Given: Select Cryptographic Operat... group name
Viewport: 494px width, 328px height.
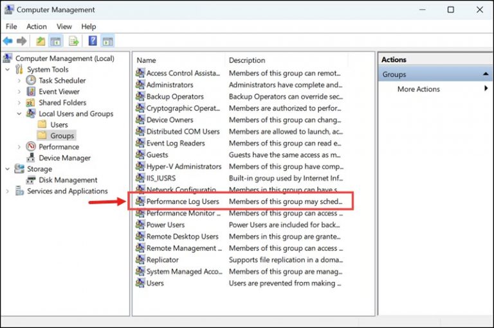Looking at the screenshot, I should (x=183, y=108).
